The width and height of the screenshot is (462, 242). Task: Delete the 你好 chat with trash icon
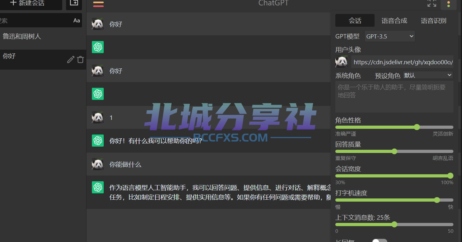coord(80,59)
